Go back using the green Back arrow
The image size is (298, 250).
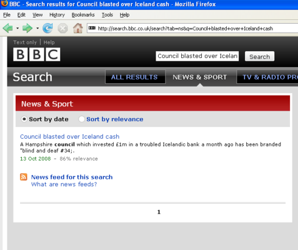8,28
